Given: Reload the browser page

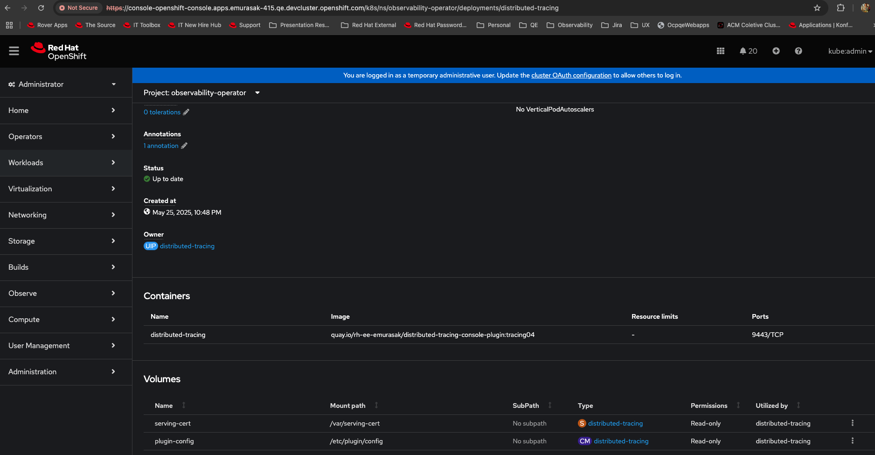Looking at the screenshot, I should (41, 8).
